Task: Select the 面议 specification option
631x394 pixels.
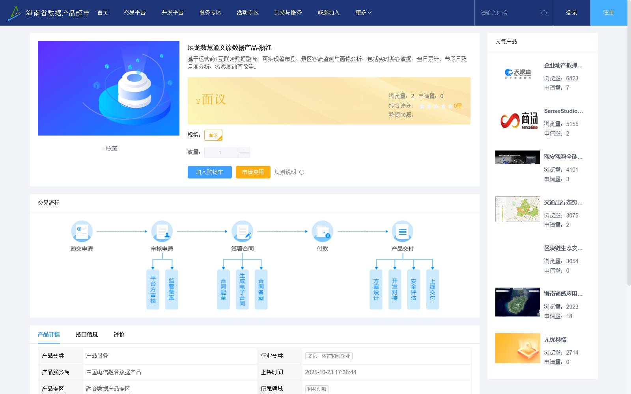Action: (213, 135)
